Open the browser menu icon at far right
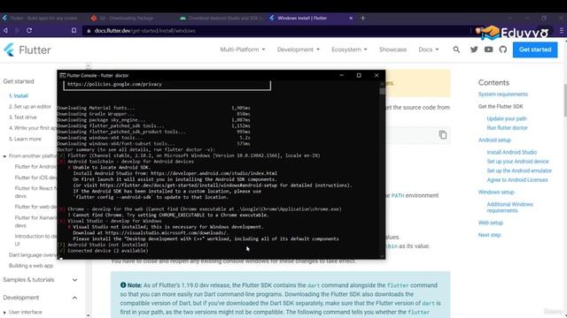 (562, 31)
